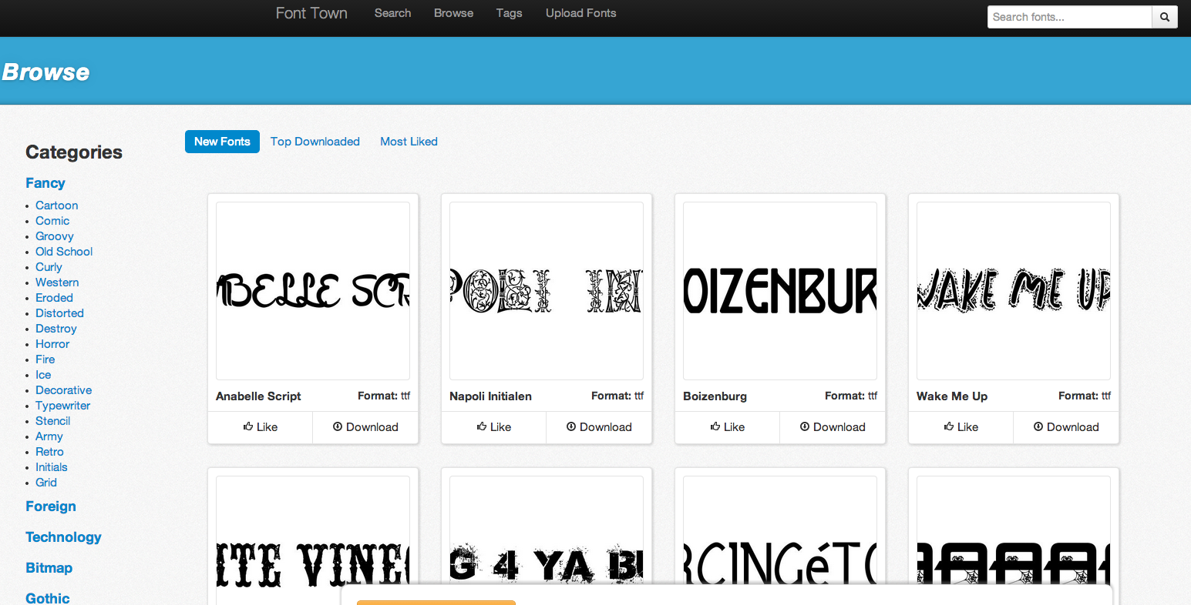Open the Napoli Initialen preview thumbnail
This screenshot has width=1191, height=605.
tap(547, 291)
